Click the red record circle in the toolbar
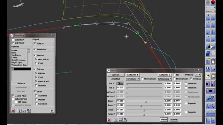The height and width of the screenshot is (125, 223). [x=213, y=2]
